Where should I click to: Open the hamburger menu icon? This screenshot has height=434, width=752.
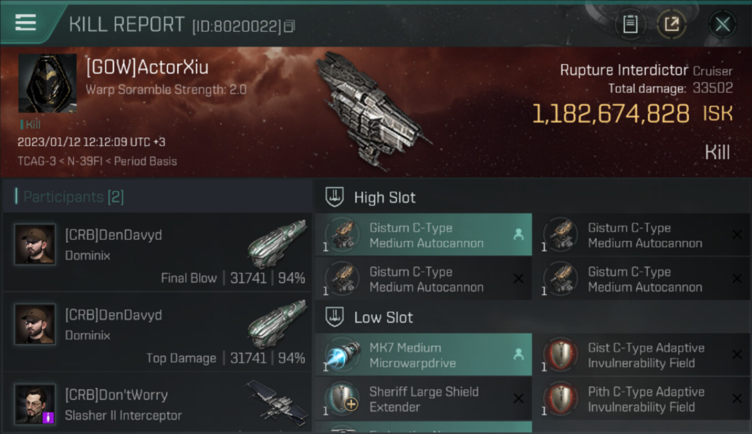point(25,23)
